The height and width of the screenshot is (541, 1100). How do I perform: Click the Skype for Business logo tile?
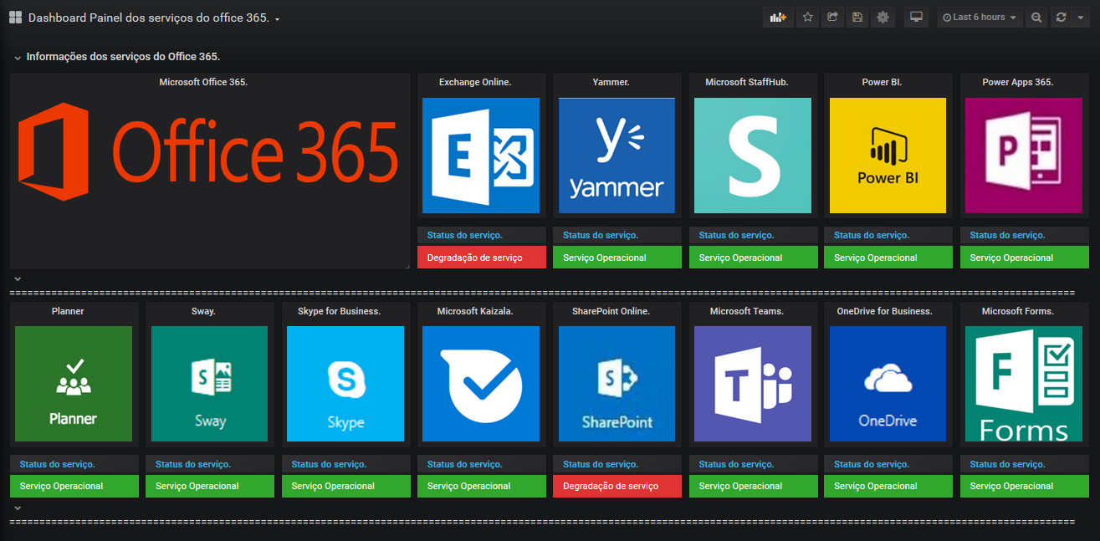point(345,384)
